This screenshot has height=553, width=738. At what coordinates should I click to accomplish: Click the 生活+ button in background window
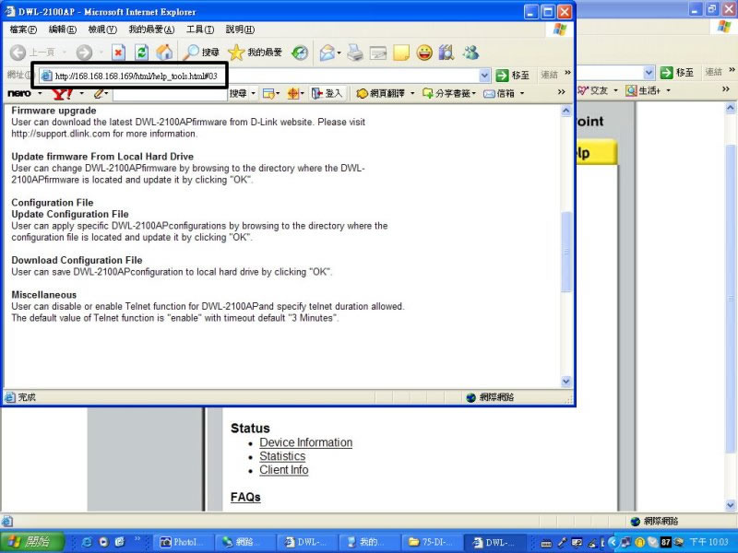pyautogui.click(x=645, y=90)
